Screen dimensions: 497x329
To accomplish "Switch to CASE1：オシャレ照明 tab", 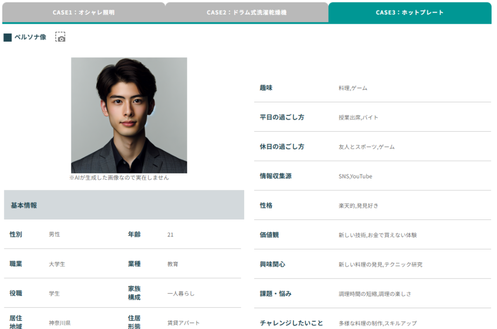I will coord(83,13).
